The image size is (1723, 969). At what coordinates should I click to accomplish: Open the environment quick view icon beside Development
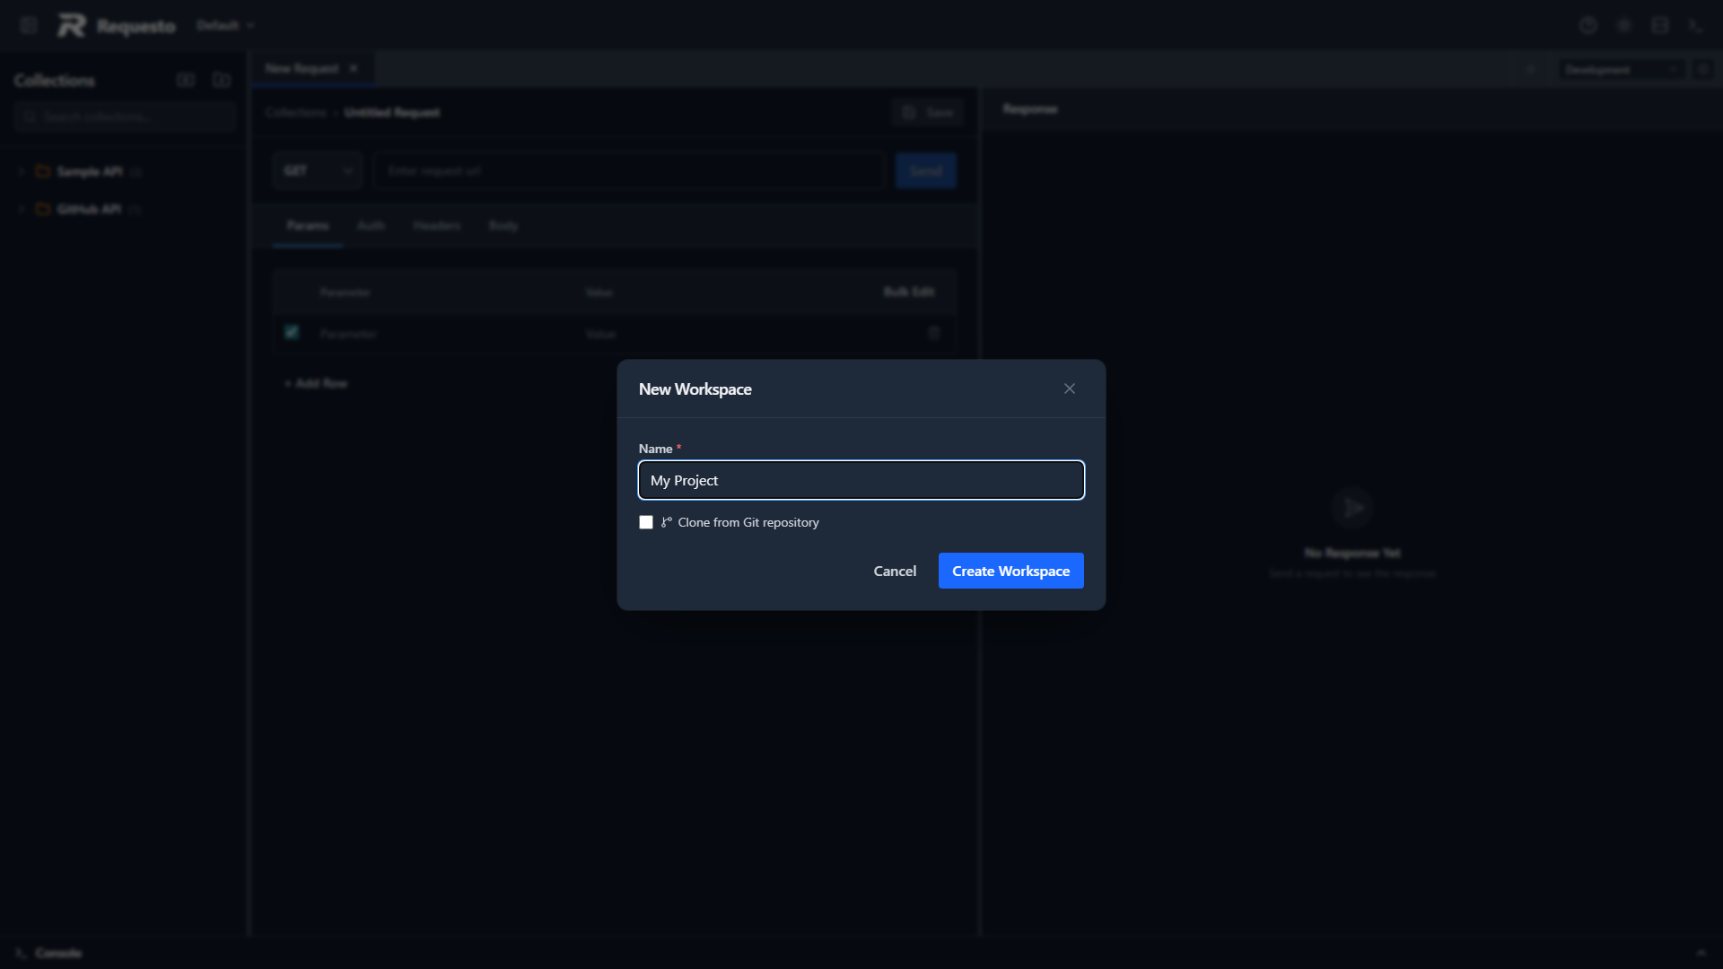point(1704,69)
